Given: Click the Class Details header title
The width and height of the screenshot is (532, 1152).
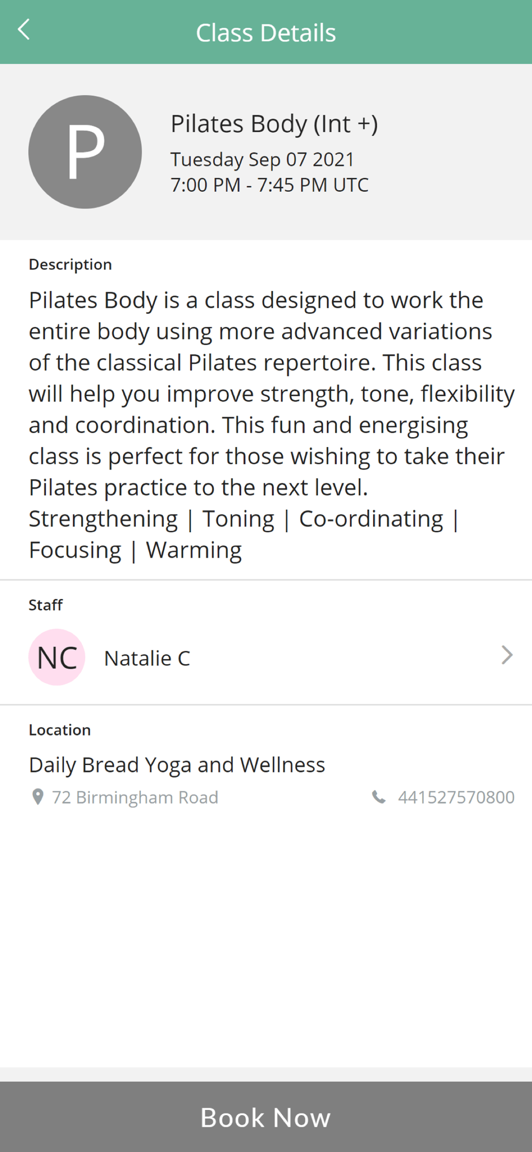Looking at the screenshot, I should (x=265, y=33).
